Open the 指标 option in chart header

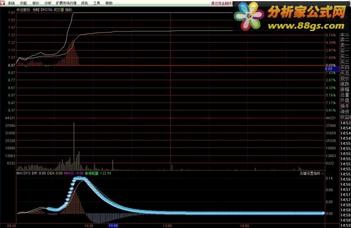[x=69, y=10]
